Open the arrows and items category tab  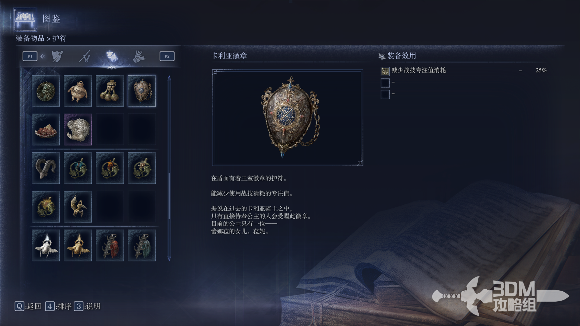point(139,56)
